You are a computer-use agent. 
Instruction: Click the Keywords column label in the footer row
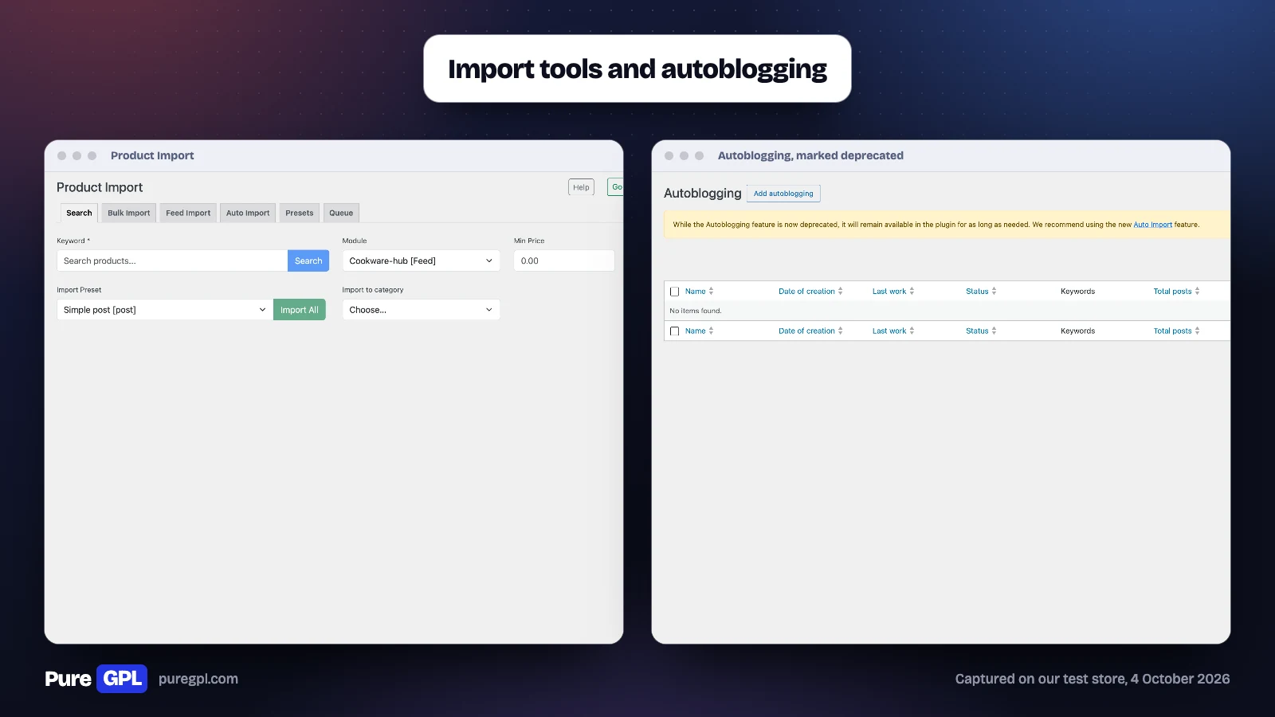tap(1077, 331)
